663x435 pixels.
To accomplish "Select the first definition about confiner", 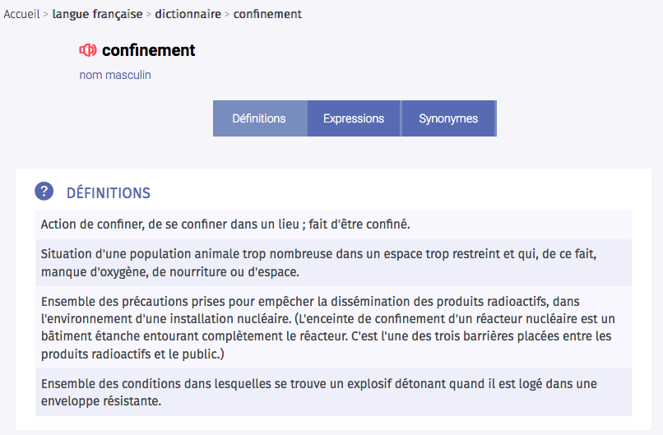I will 333,224.
